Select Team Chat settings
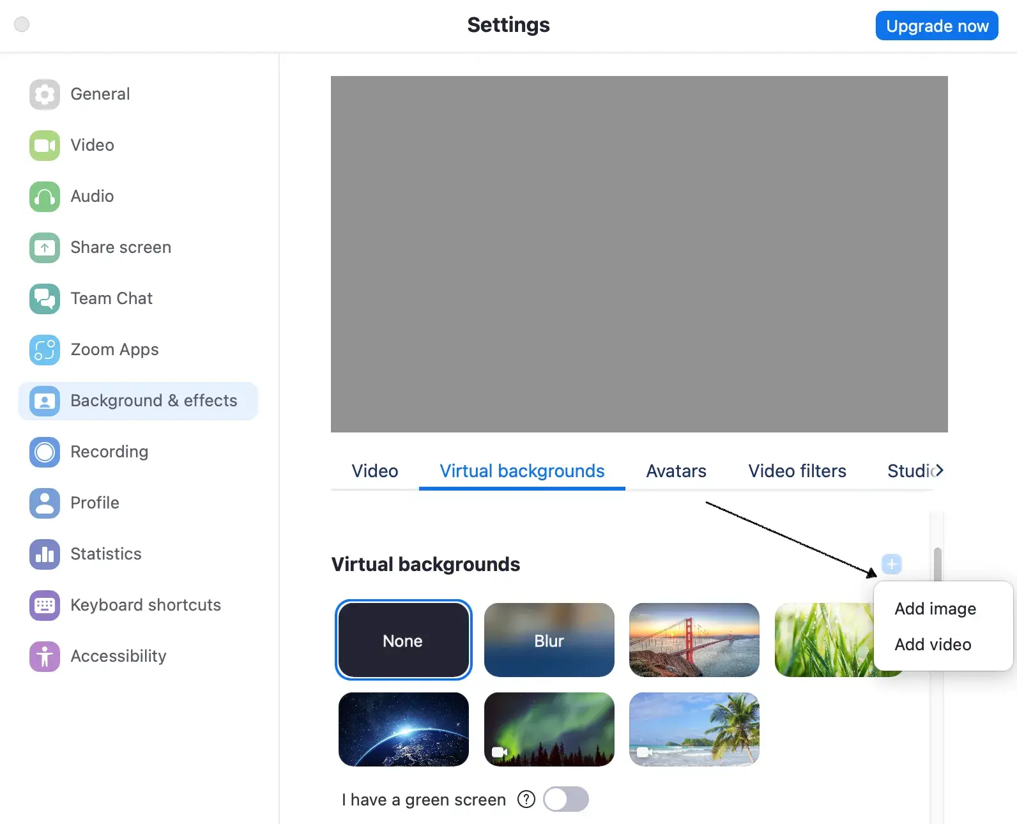 pyautogui.click(x=138, y=299)
